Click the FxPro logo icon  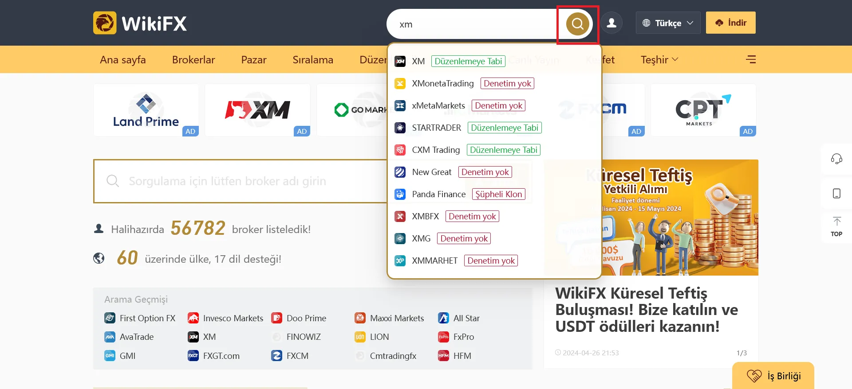443,337
